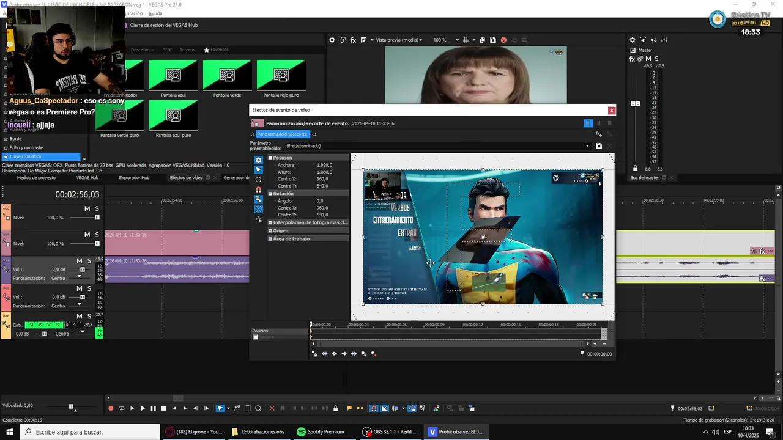
Task: Expand the Área de trabajo group
Action: coord(270,238)
